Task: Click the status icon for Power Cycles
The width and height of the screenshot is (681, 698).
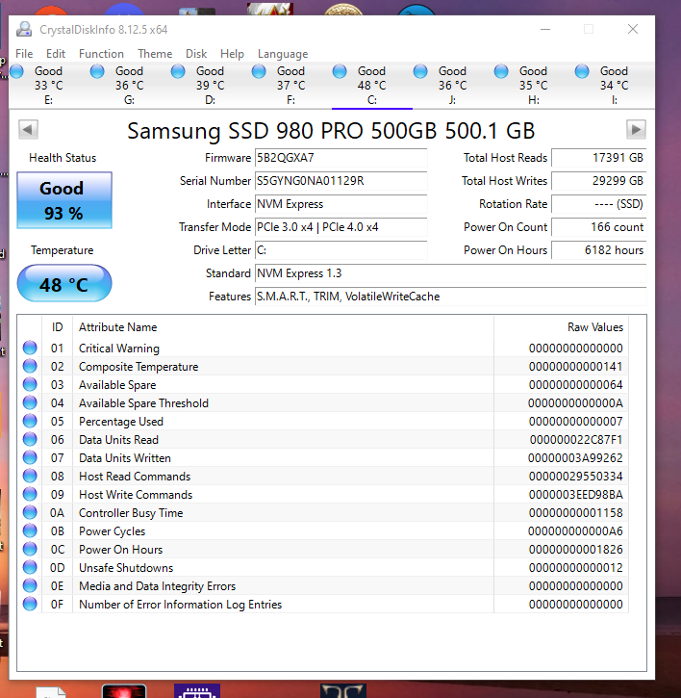Action: (30, 530)
